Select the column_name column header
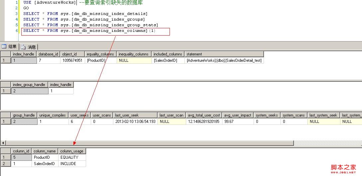This screenshot has height=176, width=362. coord(45,151)
